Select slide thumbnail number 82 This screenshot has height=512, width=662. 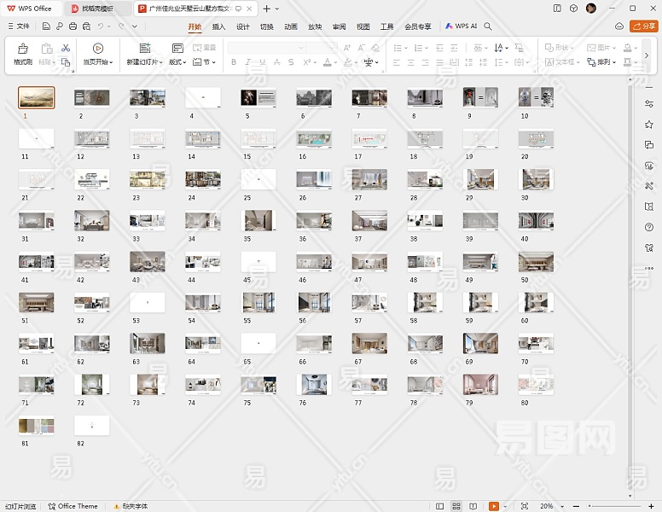click(x=91, y=425)
